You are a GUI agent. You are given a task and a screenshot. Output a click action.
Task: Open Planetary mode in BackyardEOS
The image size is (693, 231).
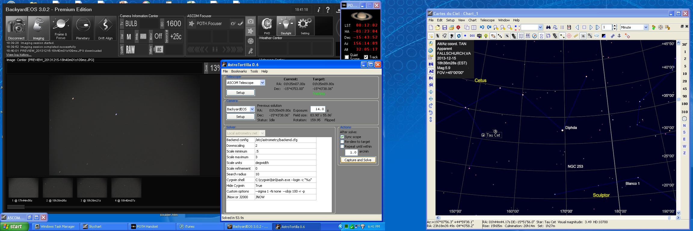pyautogui.click(x=83, y=29)
